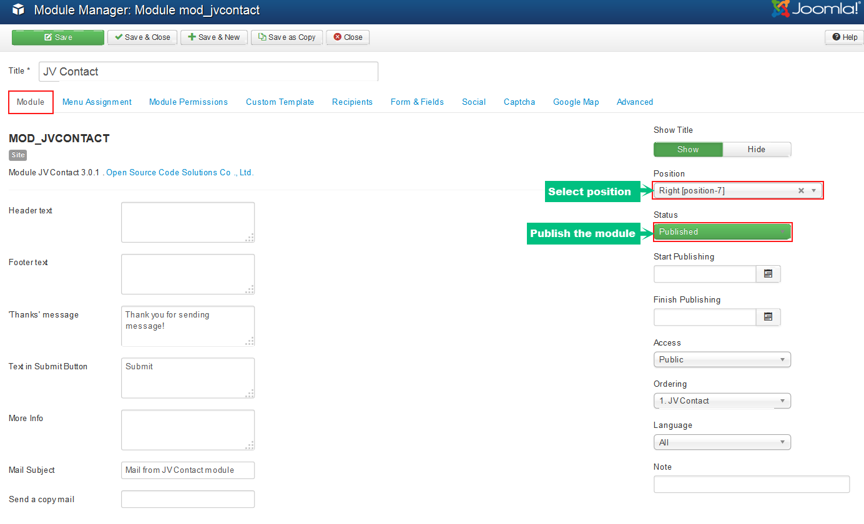Open calendar picker for Start Publishing

point(768,274)
